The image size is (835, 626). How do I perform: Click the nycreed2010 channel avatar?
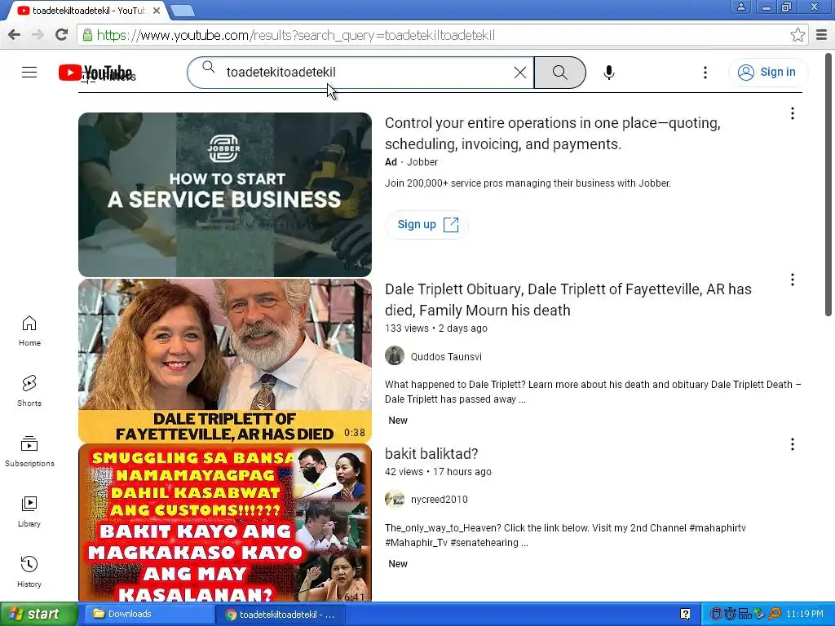pos(395,499)
